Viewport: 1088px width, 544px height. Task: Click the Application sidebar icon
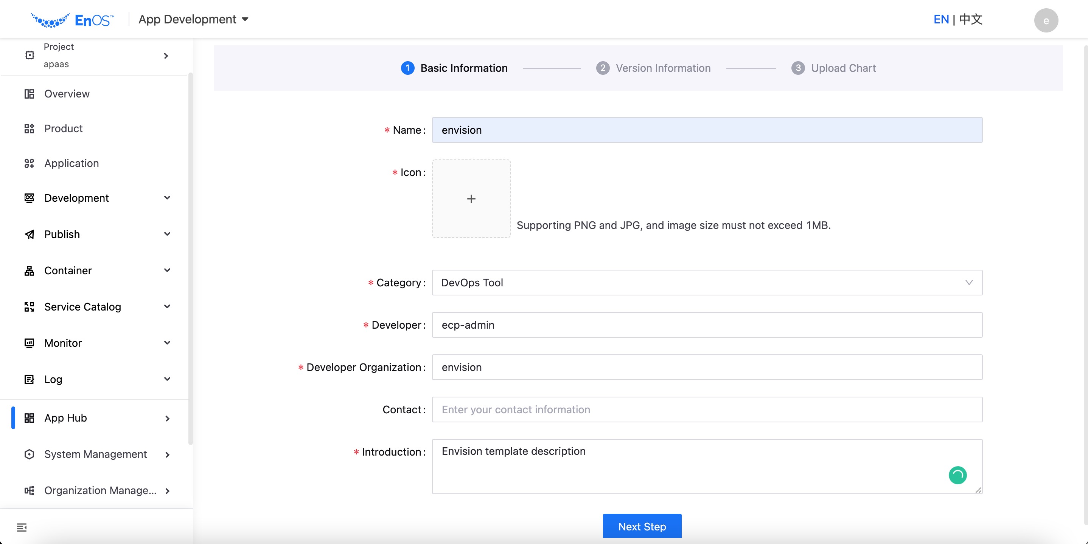29,163
